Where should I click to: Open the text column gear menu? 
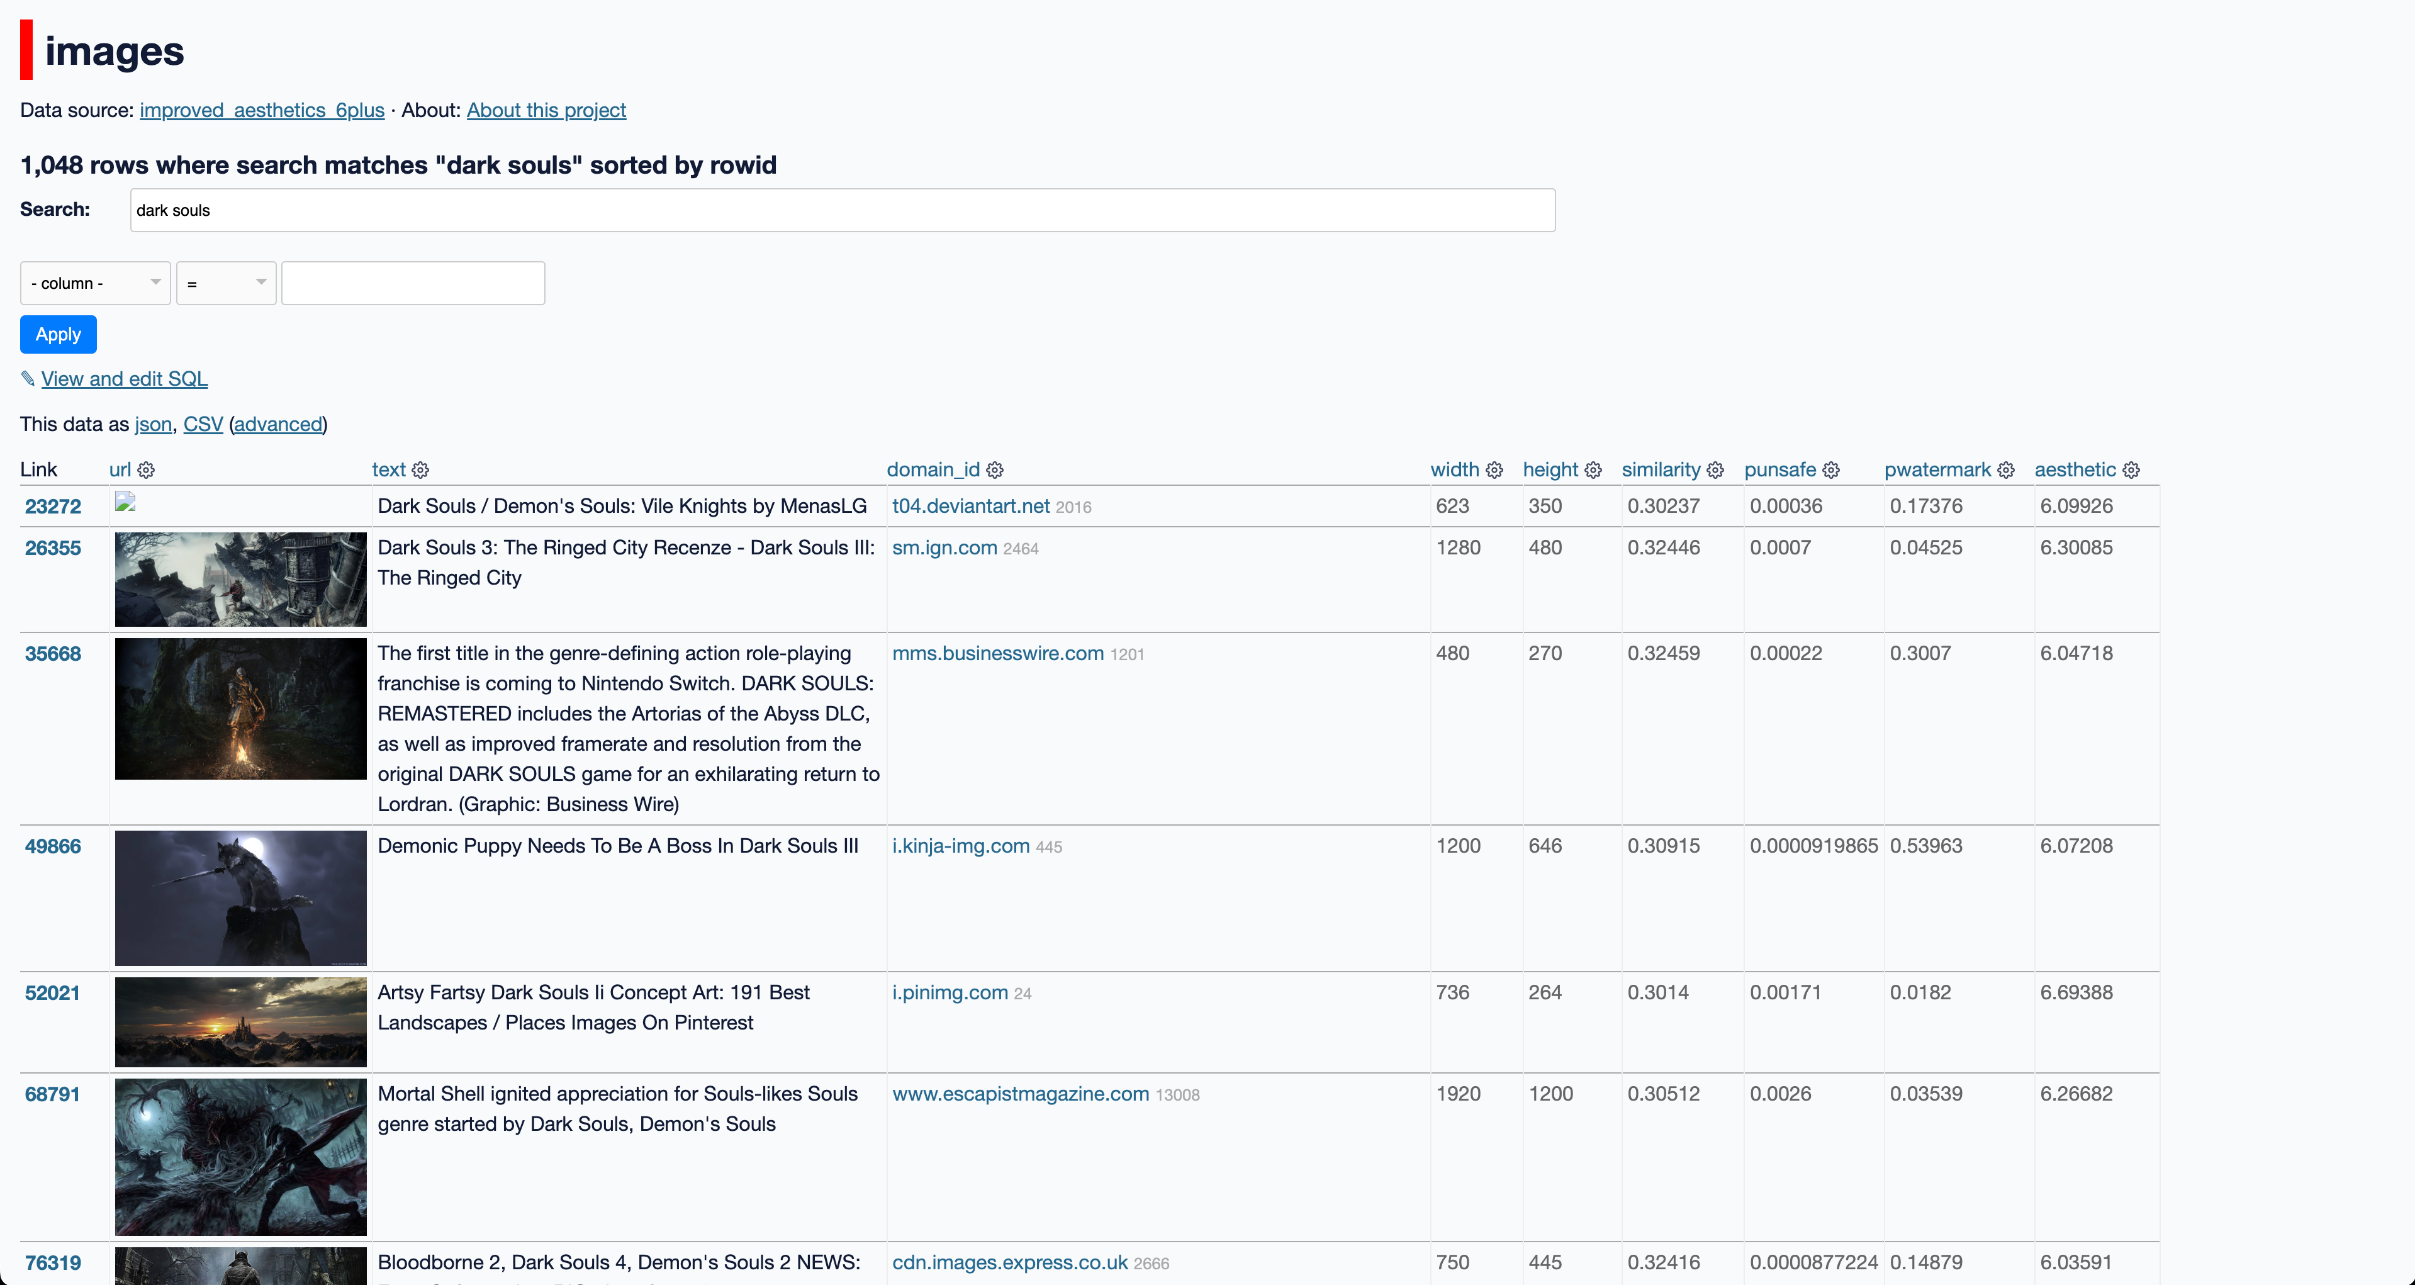coord(420,469)
